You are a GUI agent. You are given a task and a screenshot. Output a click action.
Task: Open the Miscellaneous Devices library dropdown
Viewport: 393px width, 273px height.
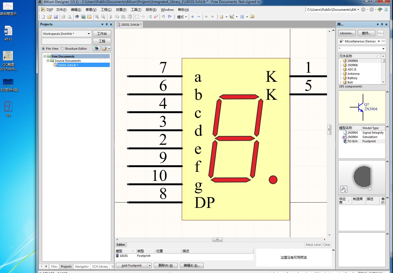pos(379,41)
